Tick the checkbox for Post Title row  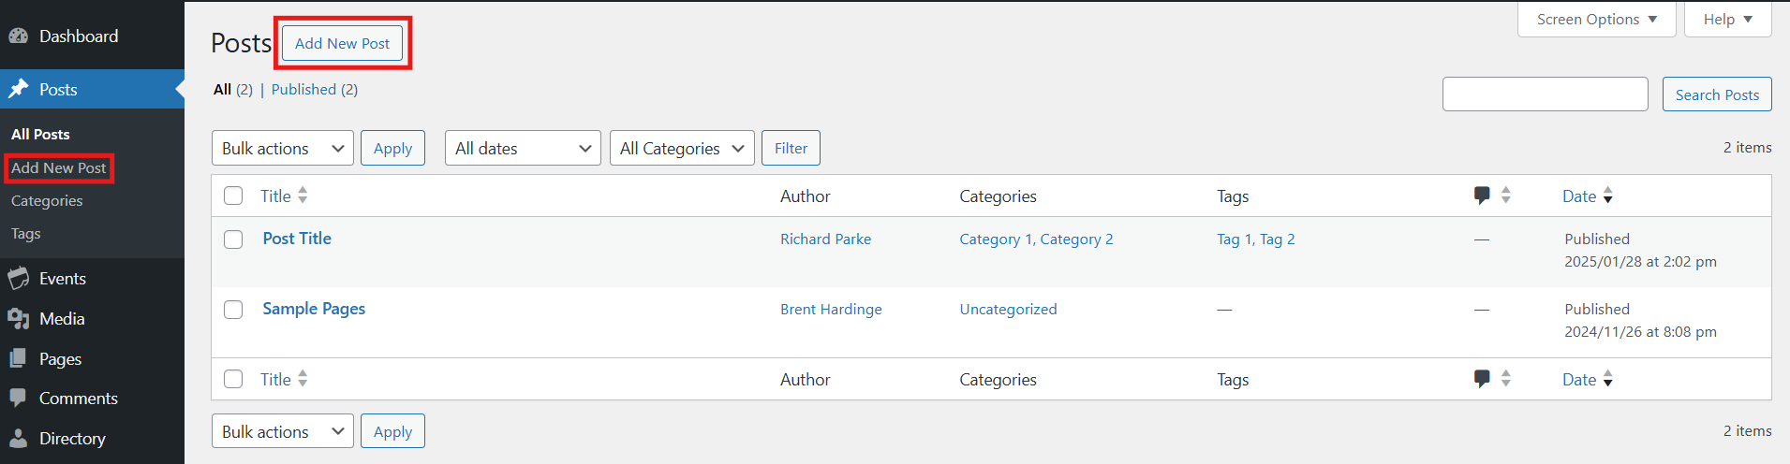(x=233, y=239)
